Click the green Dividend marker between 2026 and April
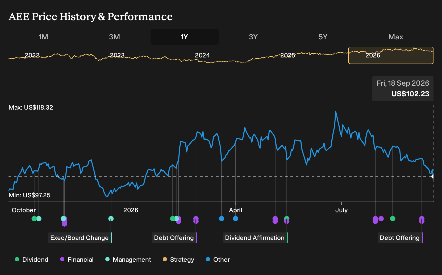This screenshot has height=275, width=442. (173, 219)
